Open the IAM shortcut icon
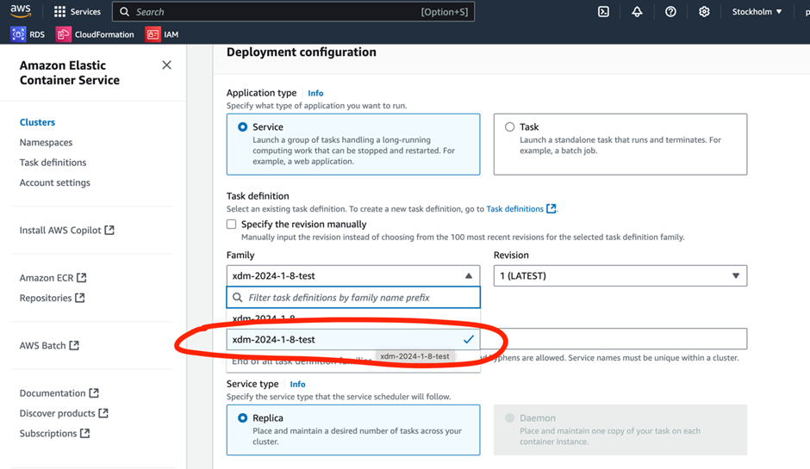 pos(153,34)
